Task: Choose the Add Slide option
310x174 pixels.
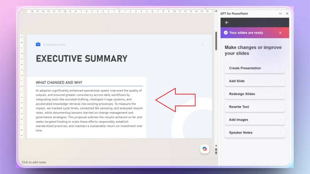Action: click(255, 81)
